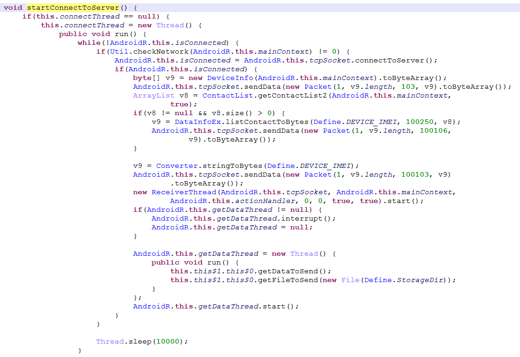Click Thread in 'getDataThread = new Thread()'
520x357 pixels.
point(304,254)
